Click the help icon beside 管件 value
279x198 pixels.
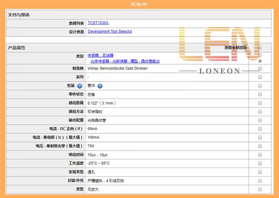100,86
